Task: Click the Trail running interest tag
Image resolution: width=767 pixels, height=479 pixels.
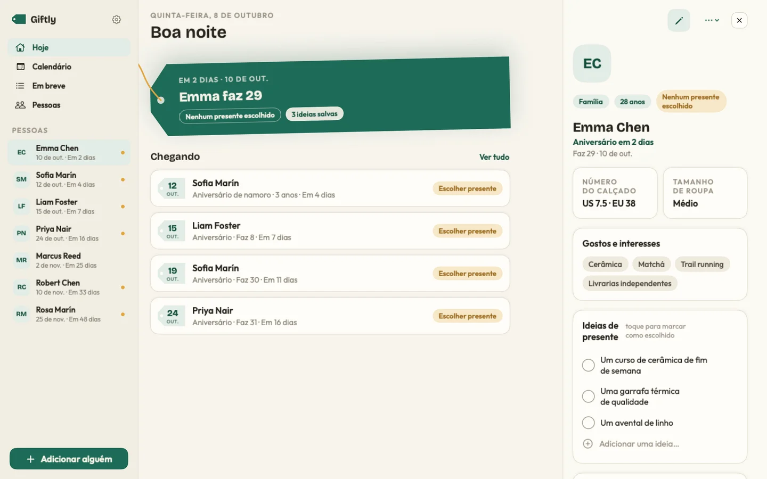Action: tap(702, 265)
